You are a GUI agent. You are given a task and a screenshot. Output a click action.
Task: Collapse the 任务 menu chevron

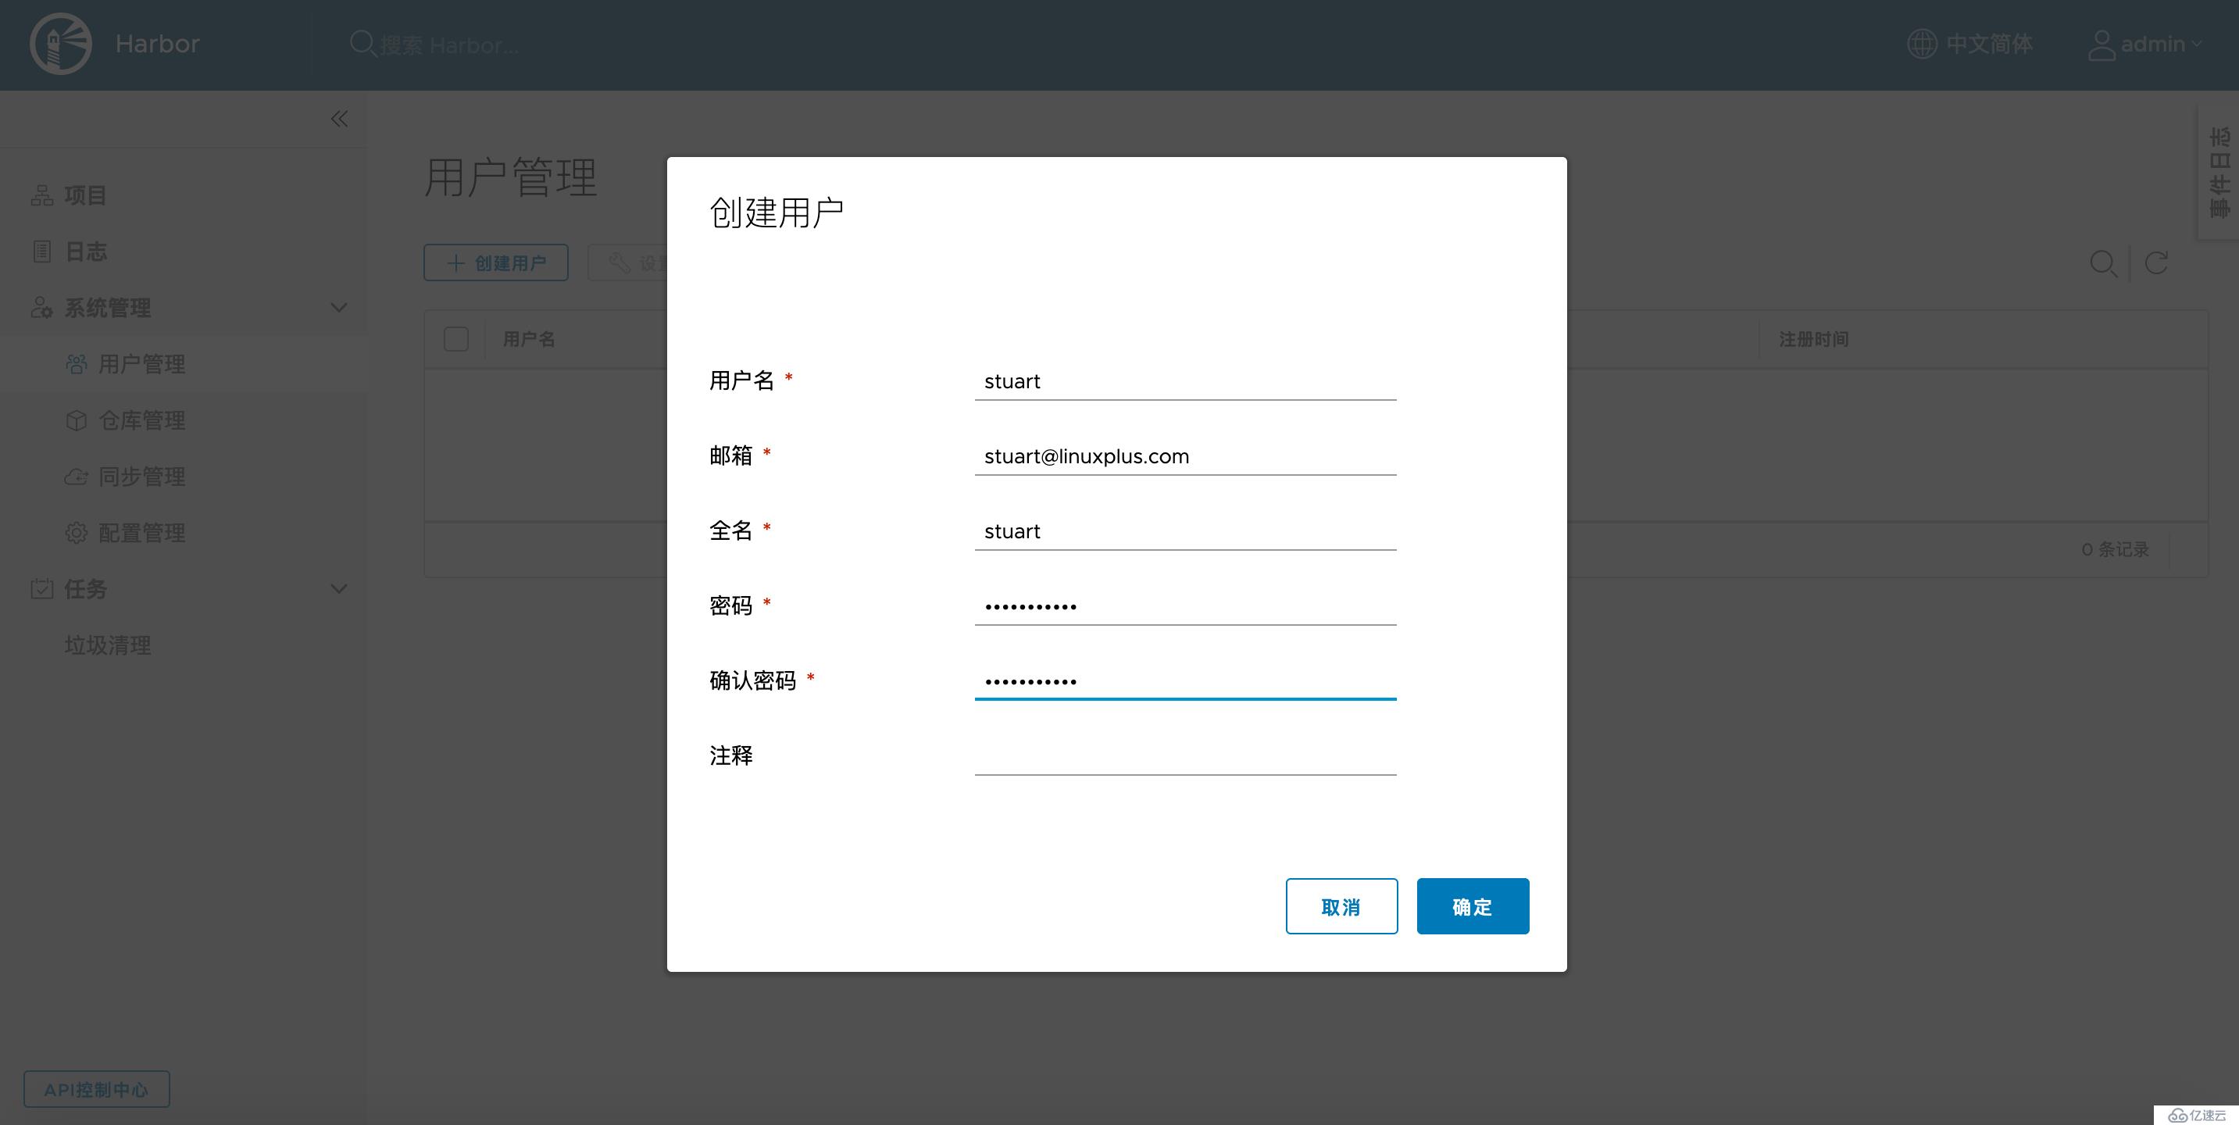click(339, 589)
